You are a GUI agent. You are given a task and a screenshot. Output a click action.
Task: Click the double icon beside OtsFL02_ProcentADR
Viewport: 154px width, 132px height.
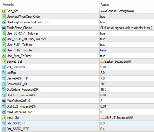tap(4, 106)
